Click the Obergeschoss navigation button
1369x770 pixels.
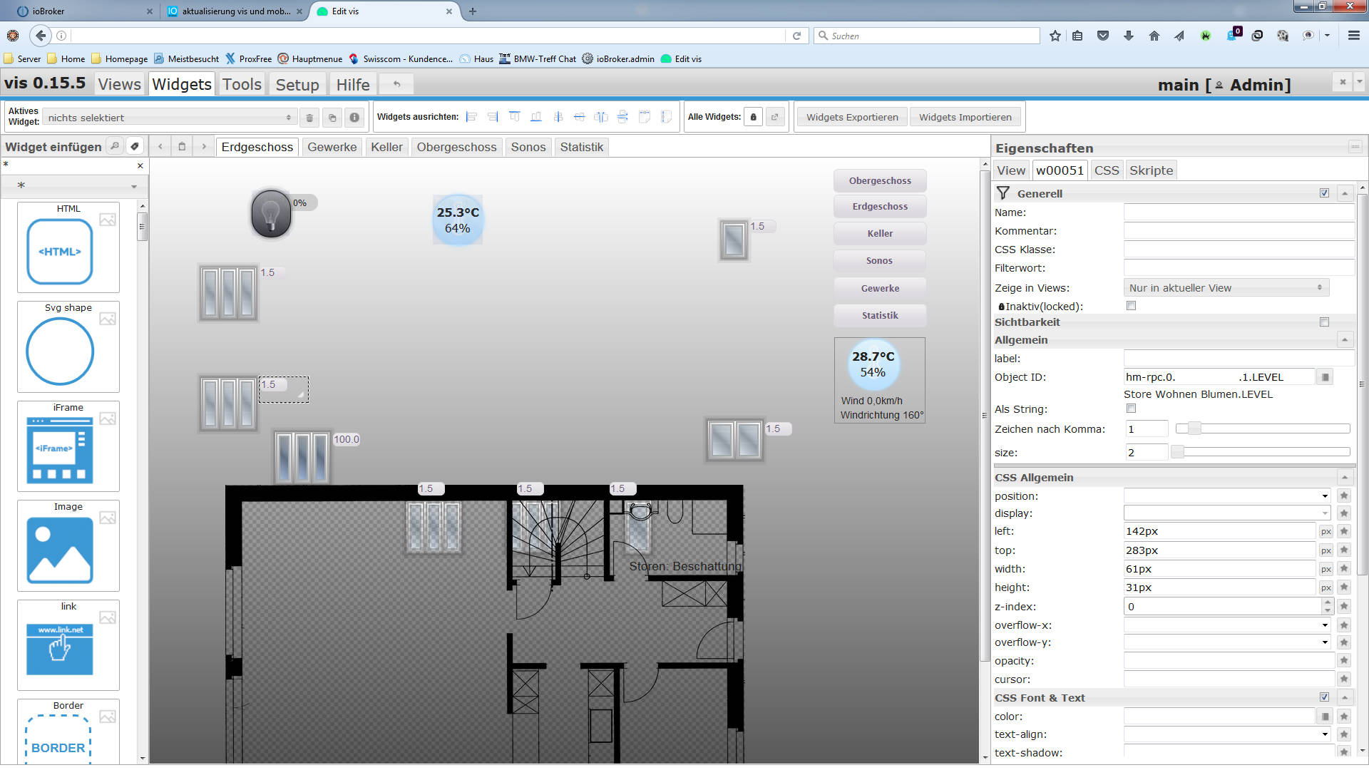(x=879, y=181)
